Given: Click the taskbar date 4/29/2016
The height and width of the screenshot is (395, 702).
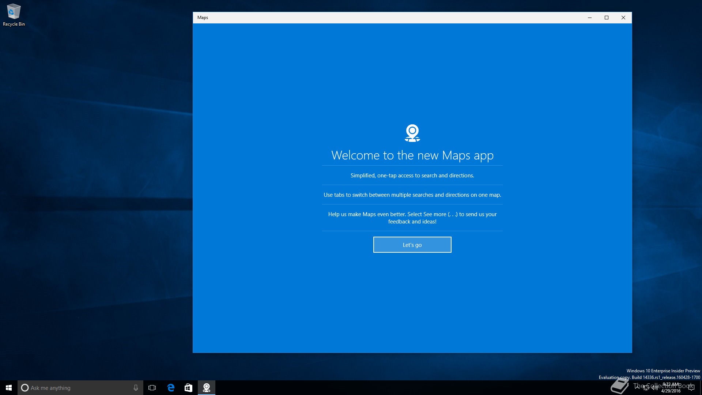Looking at the screenshot, I should 671,391.
